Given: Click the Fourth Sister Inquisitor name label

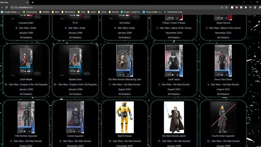Looking at the screenshot, I should coord(223,136).
